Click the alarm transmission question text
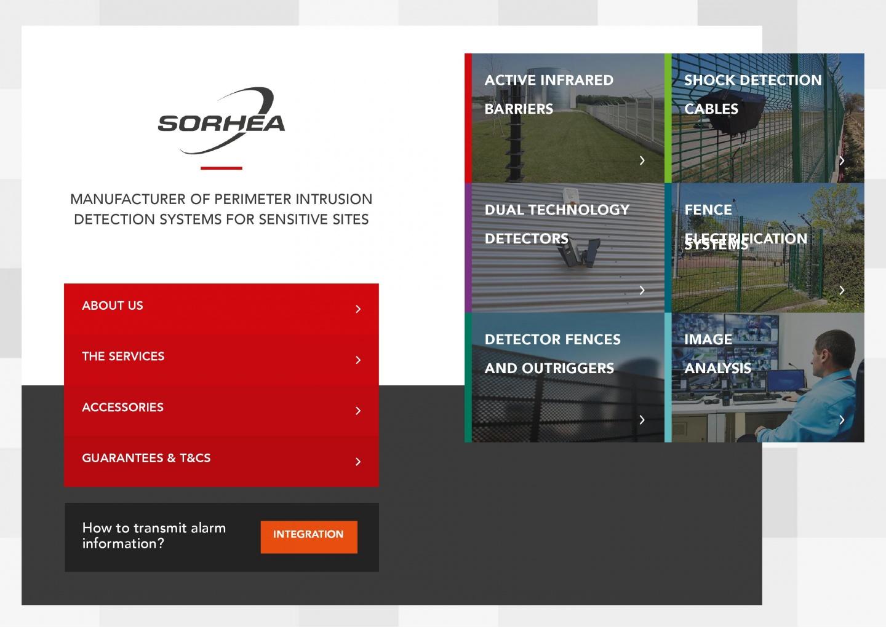This screenshot has height=627, width=886. click(x=154, y=535)
